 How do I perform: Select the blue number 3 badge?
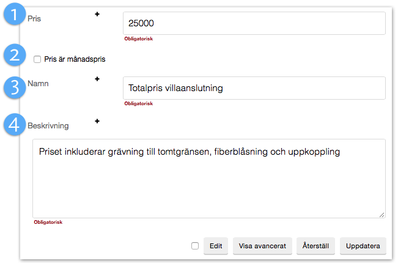(15, 87)
